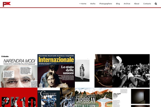The image size is (161, 107).
Task: Open the Narendra Modi portrait article thumbnail
Action: coord(19,71)
